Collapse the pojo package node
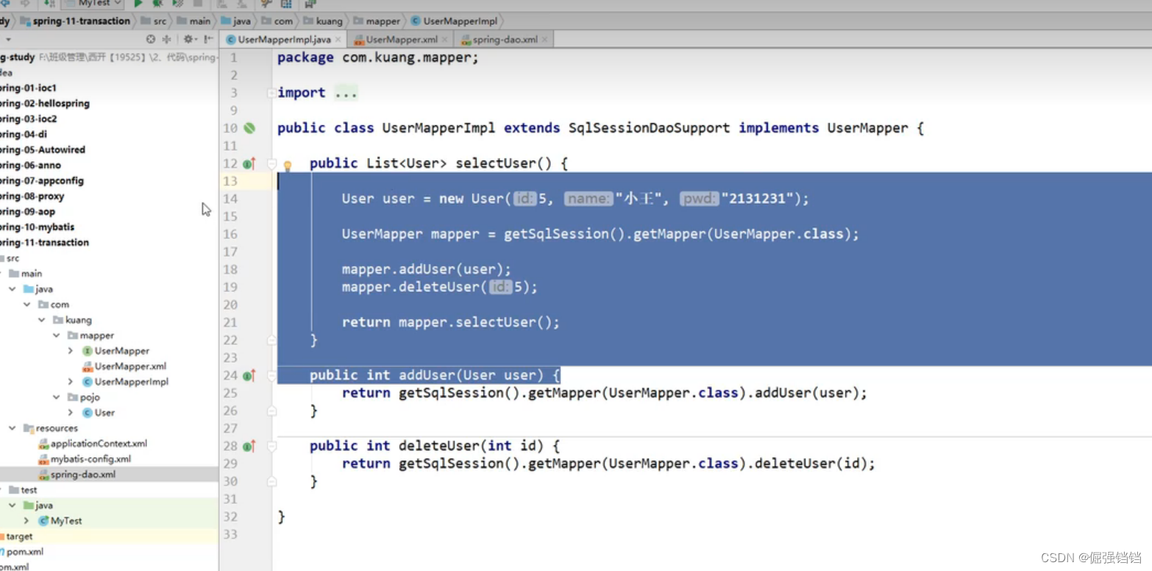 [x=57, y=397]
